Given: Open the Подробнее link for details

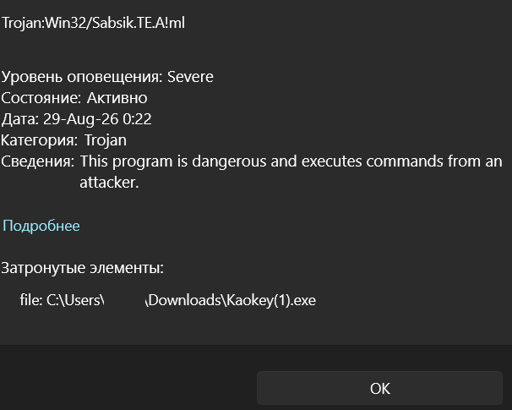Looking at the screenshot, I should pos(41,226).
